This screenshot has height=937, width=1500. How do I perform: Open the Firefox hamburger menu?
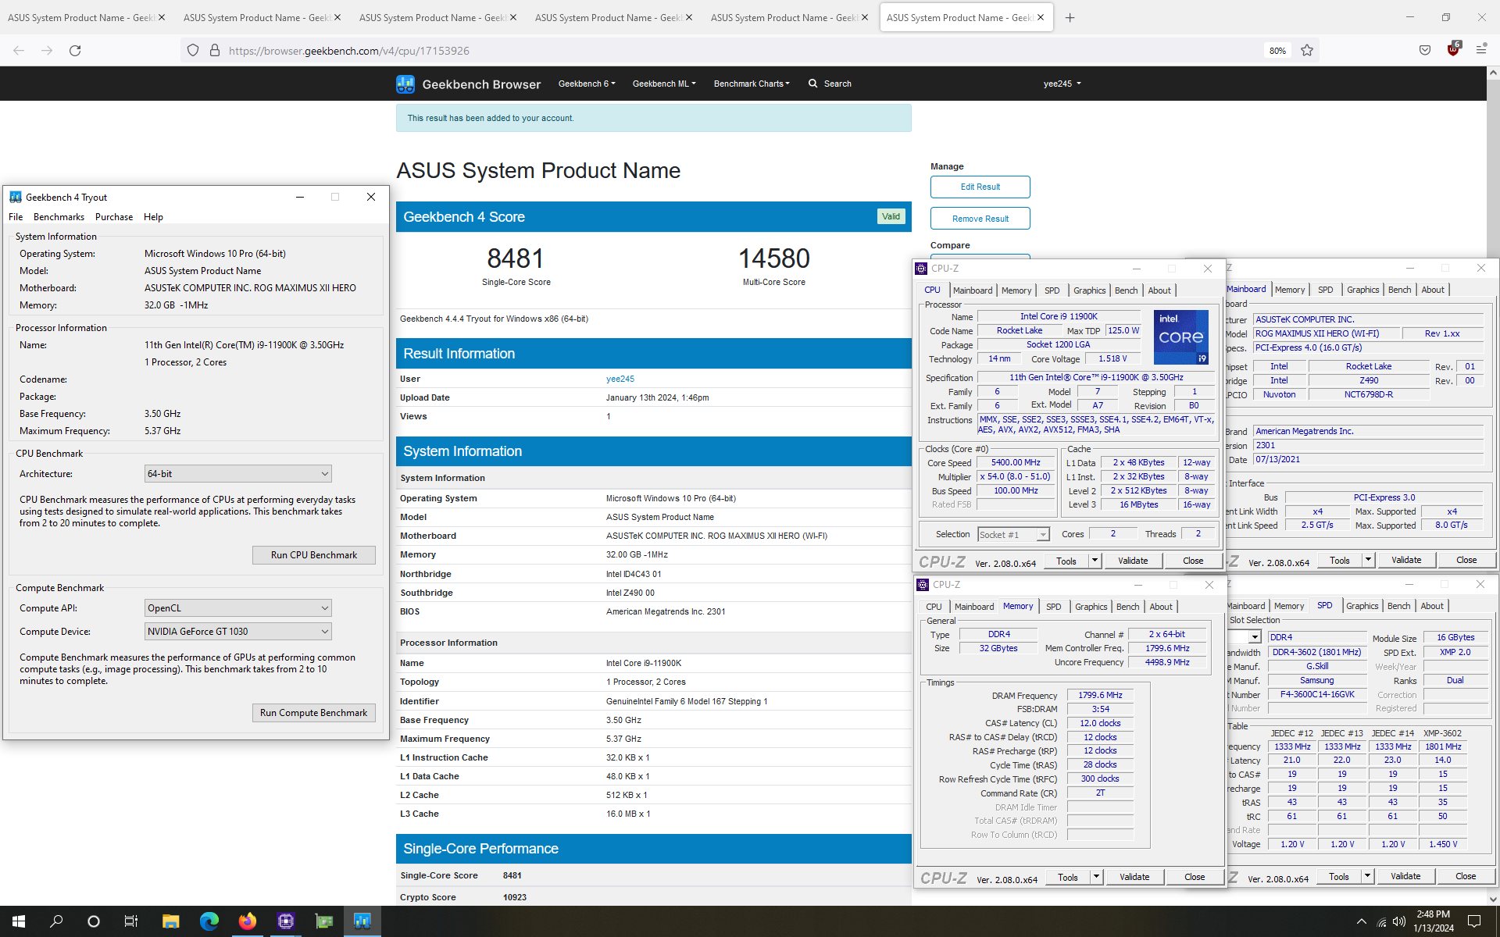tap(1480, 50)
